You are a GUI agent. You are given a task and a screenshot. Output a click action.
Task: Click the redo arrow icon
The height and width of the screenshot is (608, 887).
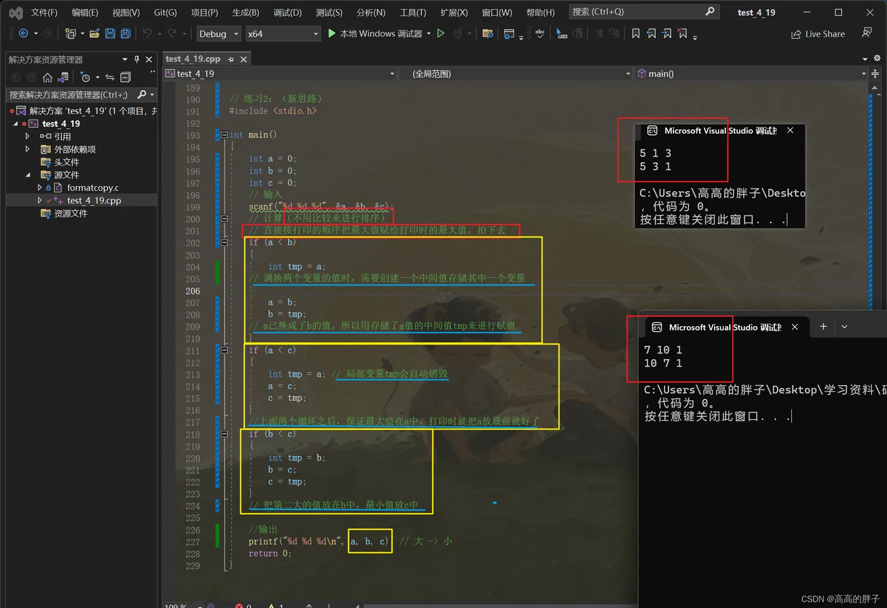point(172,34)
